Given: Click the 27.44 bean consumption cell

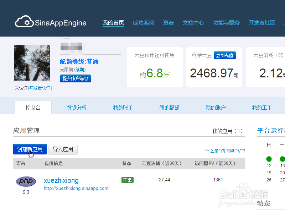Looking at the screenshot, I should (165, 180).
